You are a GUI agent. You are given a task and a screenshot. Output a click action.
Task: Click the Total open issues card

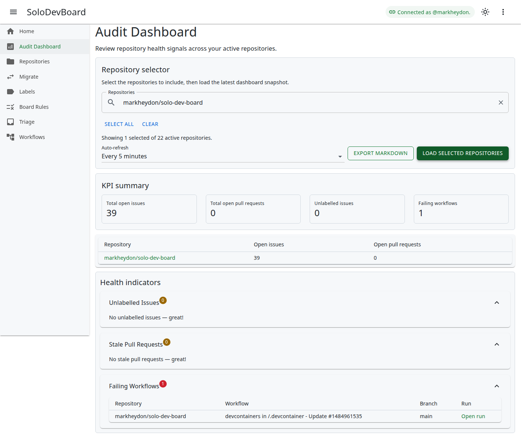(149, 209)
